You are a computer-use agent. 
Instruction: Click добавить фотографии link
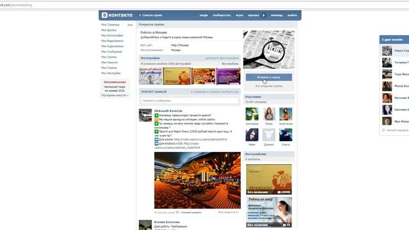[222, 58]
